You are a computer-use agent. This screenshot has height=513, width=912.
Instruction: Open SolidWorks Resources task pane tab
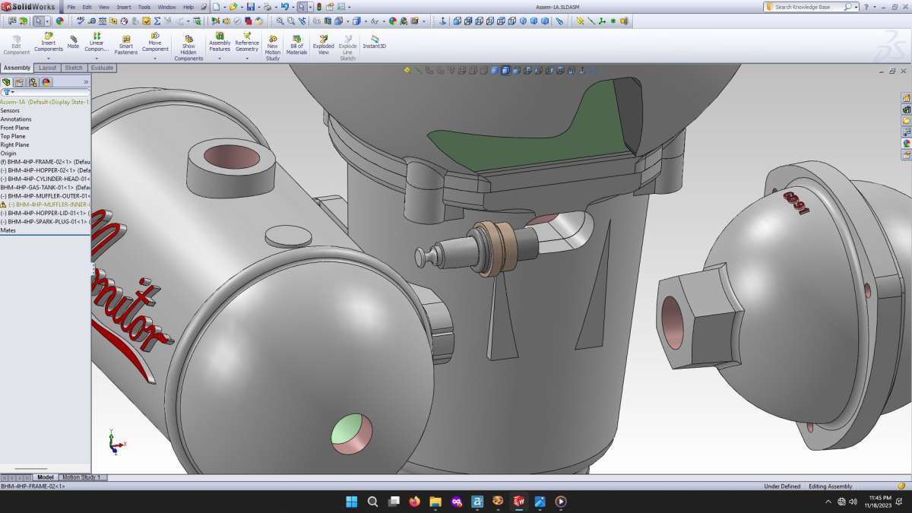pyautogui.click(x=906, y=98)
